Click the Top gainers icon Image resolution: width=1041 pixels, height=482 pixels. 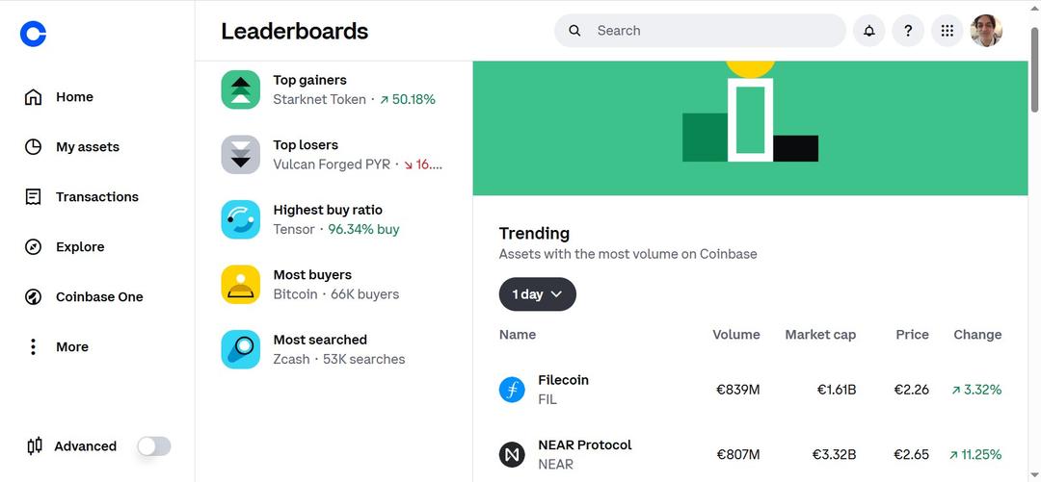241,89
